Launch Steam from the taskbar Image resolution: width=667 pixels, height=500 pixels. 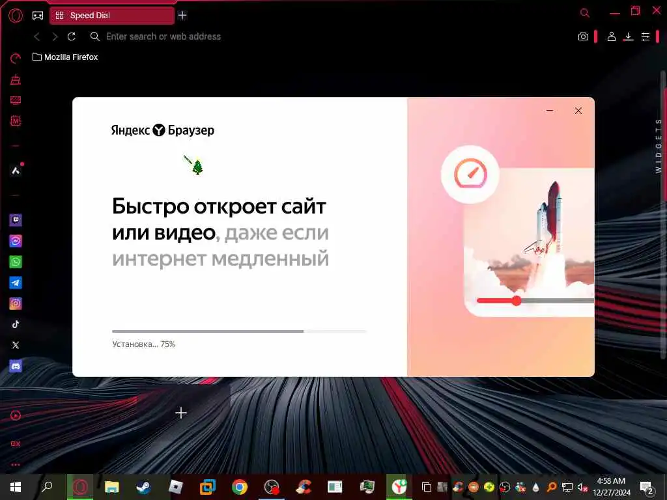point(143,487)
